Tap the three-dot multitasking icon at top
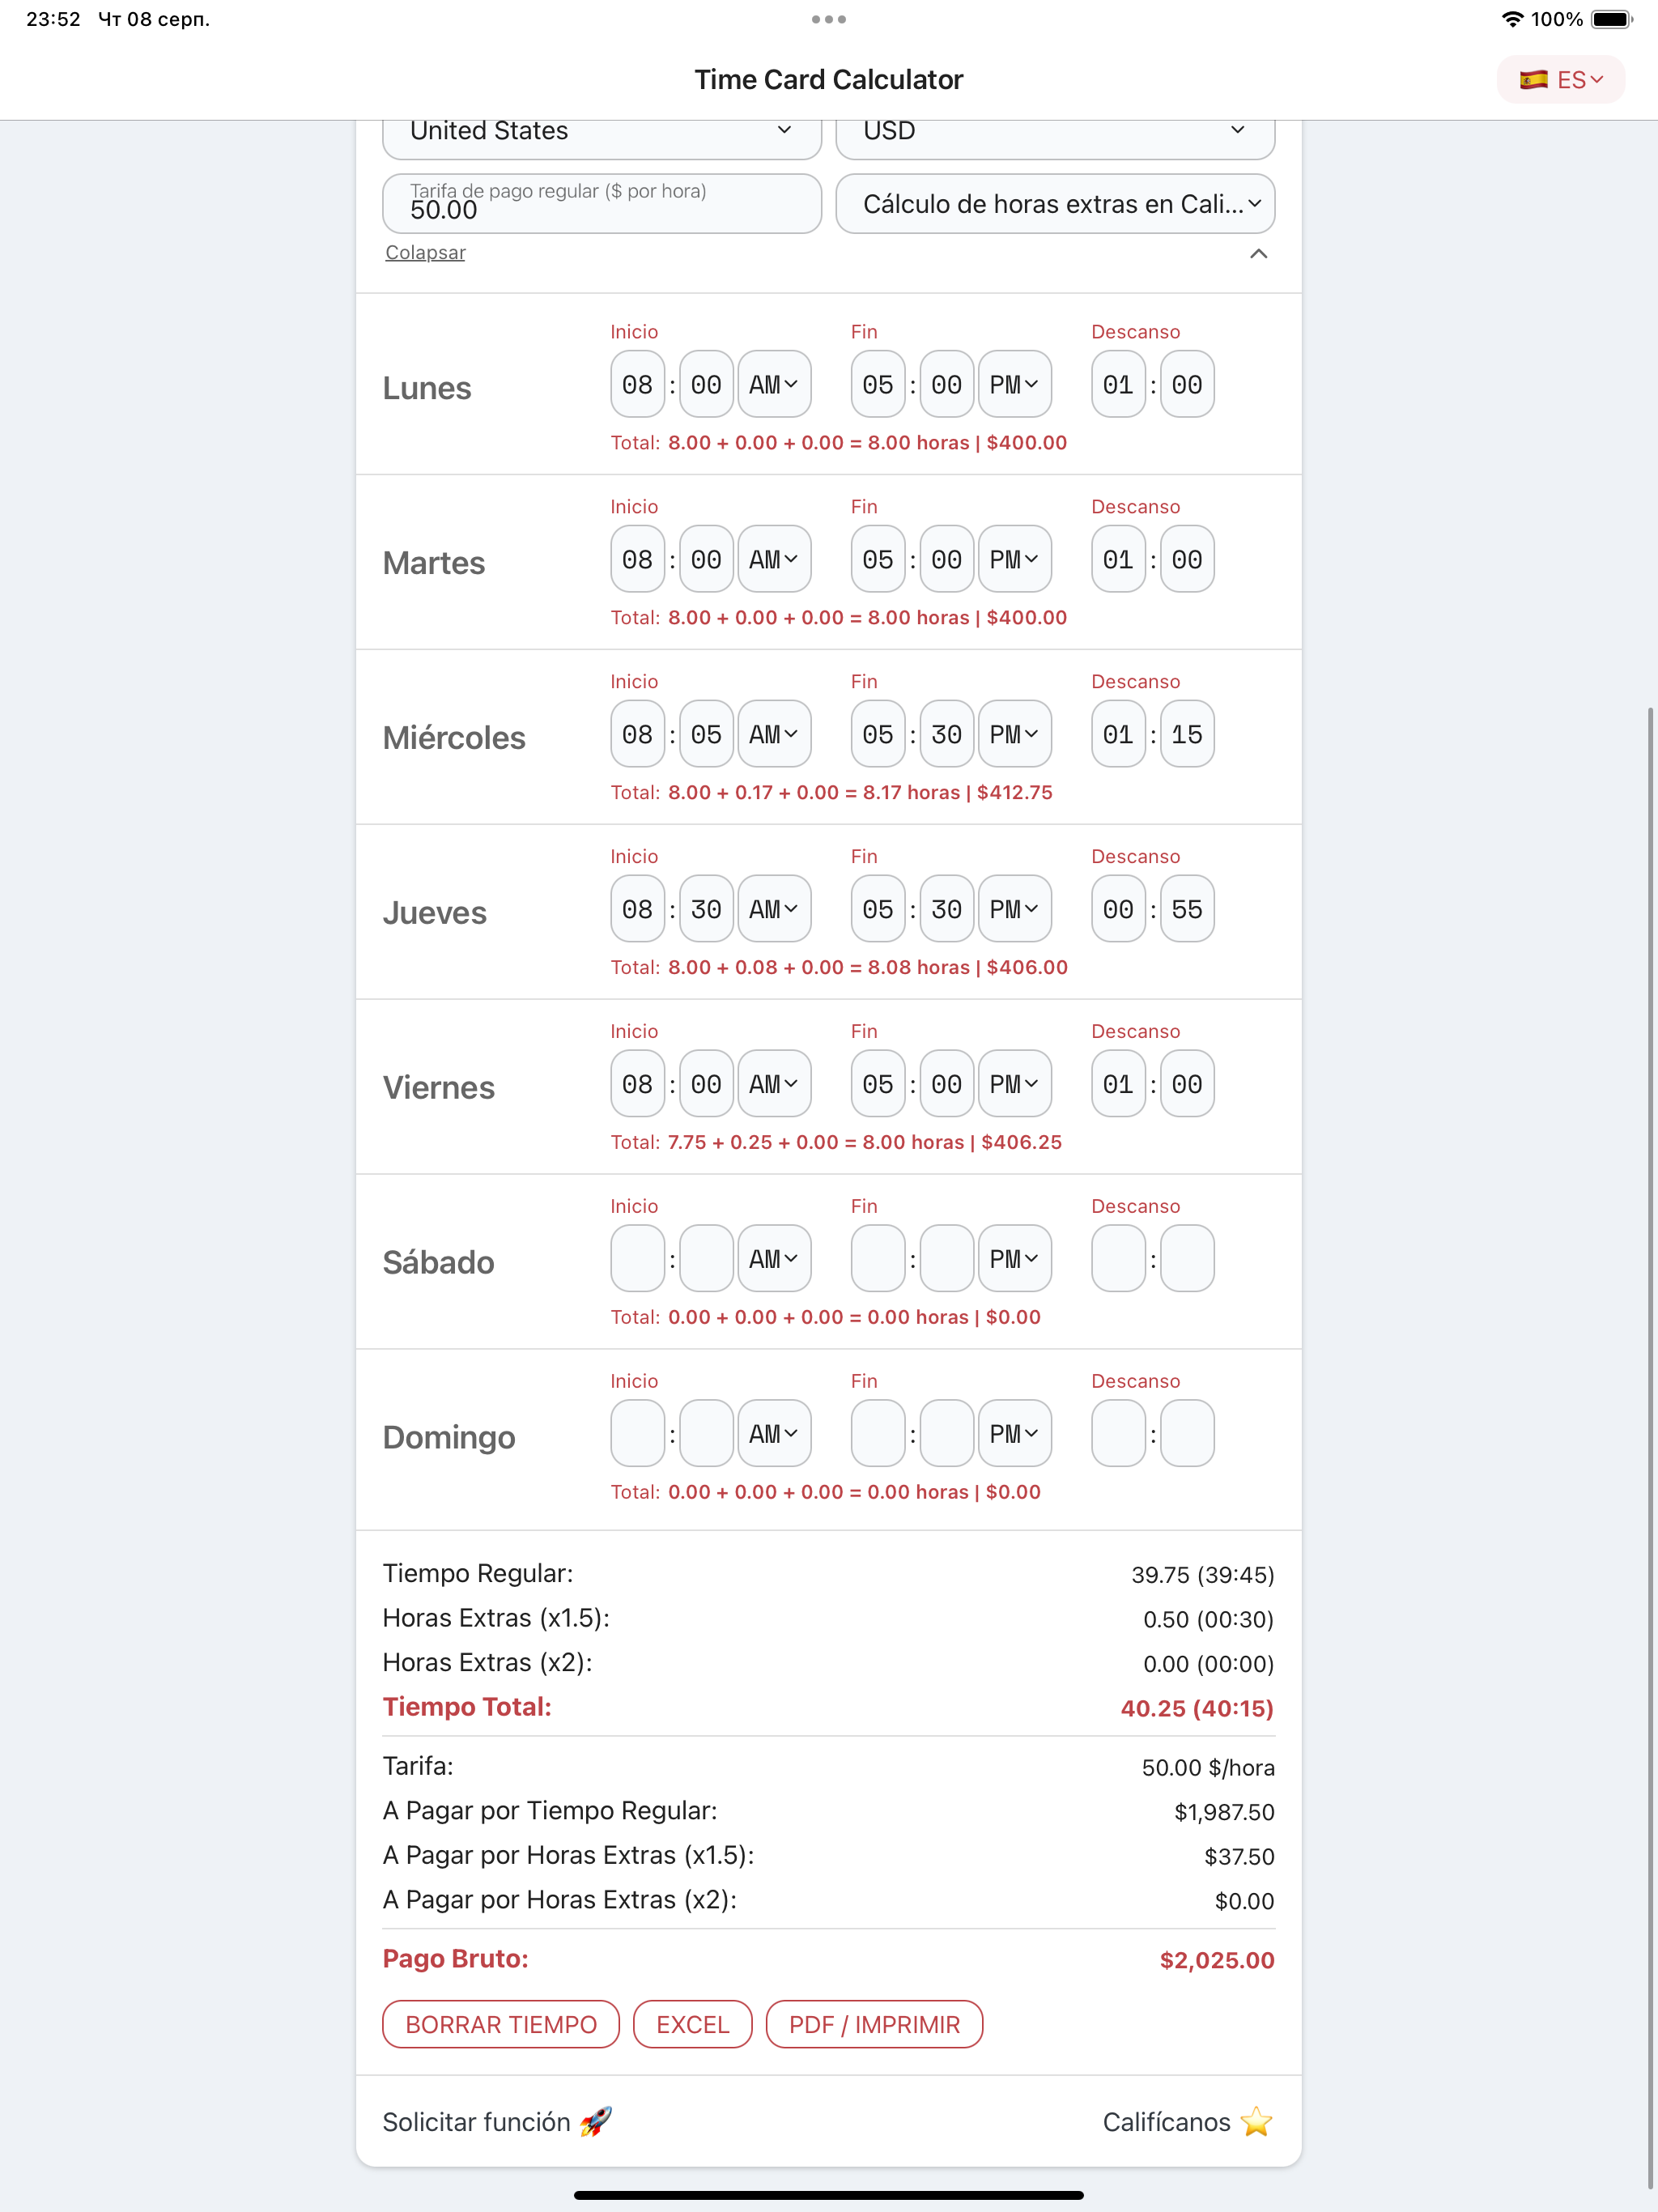Image resolution: width=1658 pixels, height=2212 pixels. (x=829, y=19)
